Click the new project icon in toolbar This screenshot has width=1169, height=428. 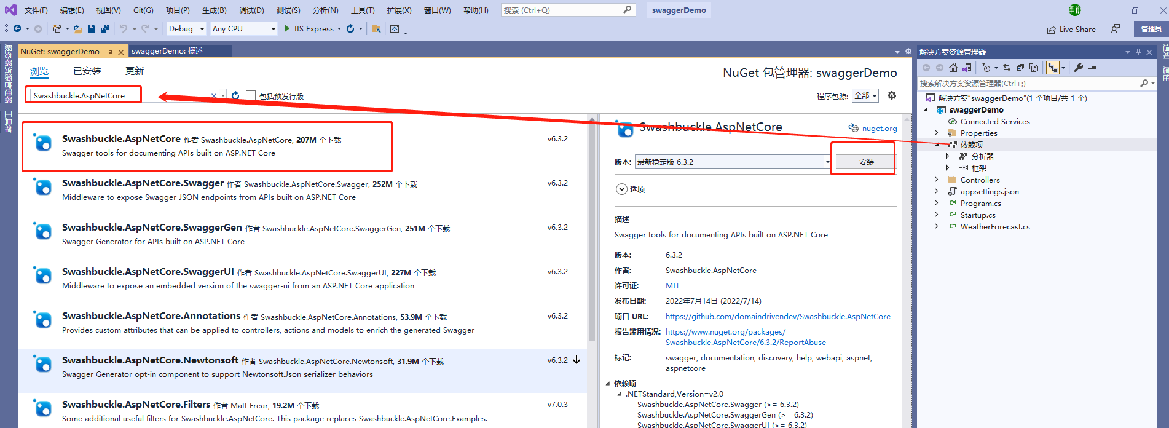coord(57,29)
